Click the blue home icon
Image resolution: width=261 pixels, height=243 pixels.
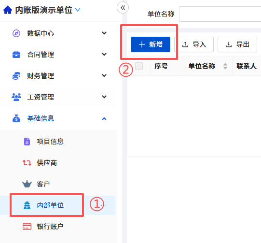8,10
